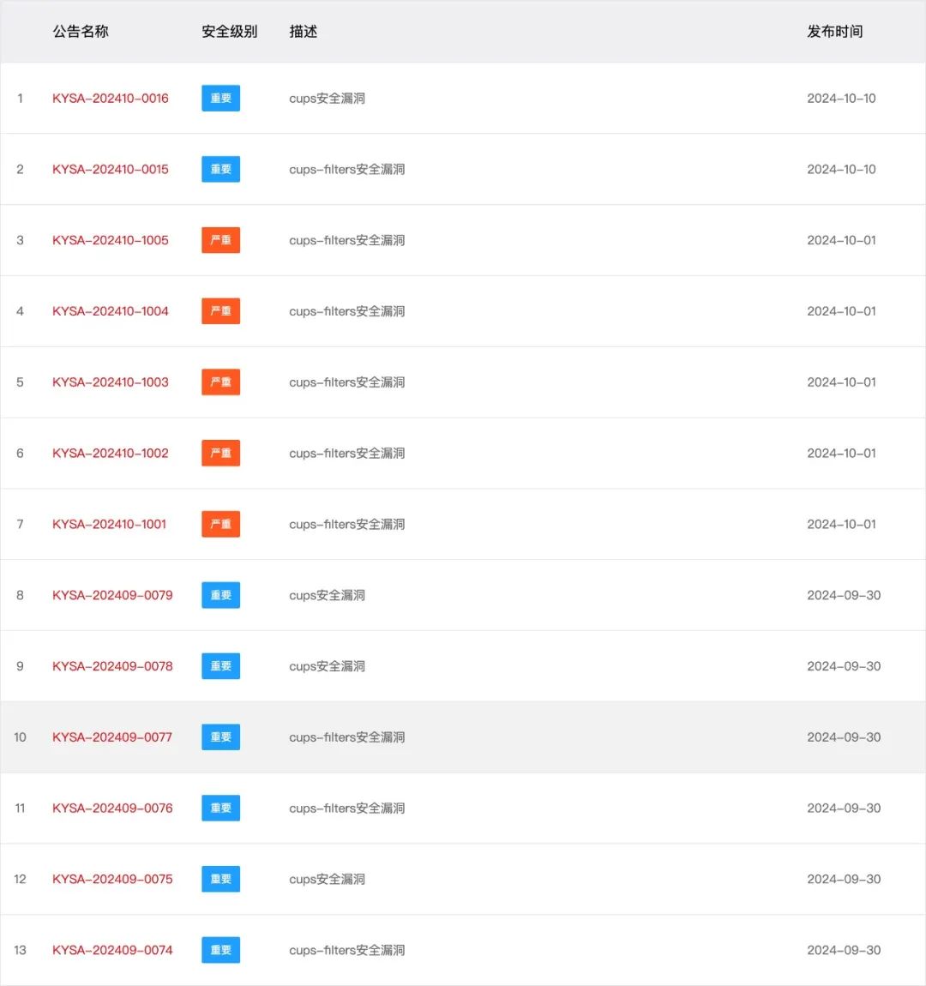Click the 重要 badge for KYSA-202409-0078
Viewport: 926px width, 986px height.
(220, 666)
